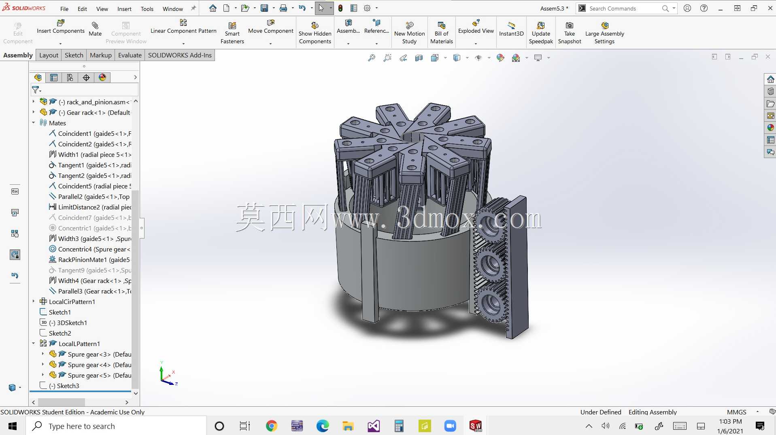Create an Exploded View
Image resolution: width=776 pixels, height=435 pixels.
[x=476, y=27]
